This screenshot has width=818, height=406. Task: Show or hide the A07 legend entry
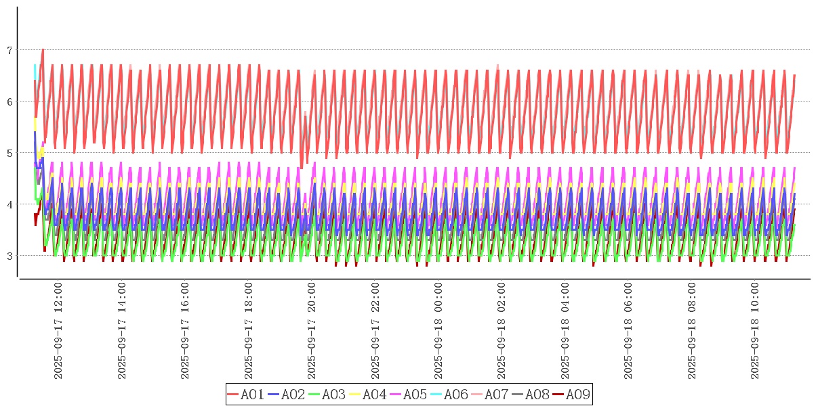(x=496, y=394)
